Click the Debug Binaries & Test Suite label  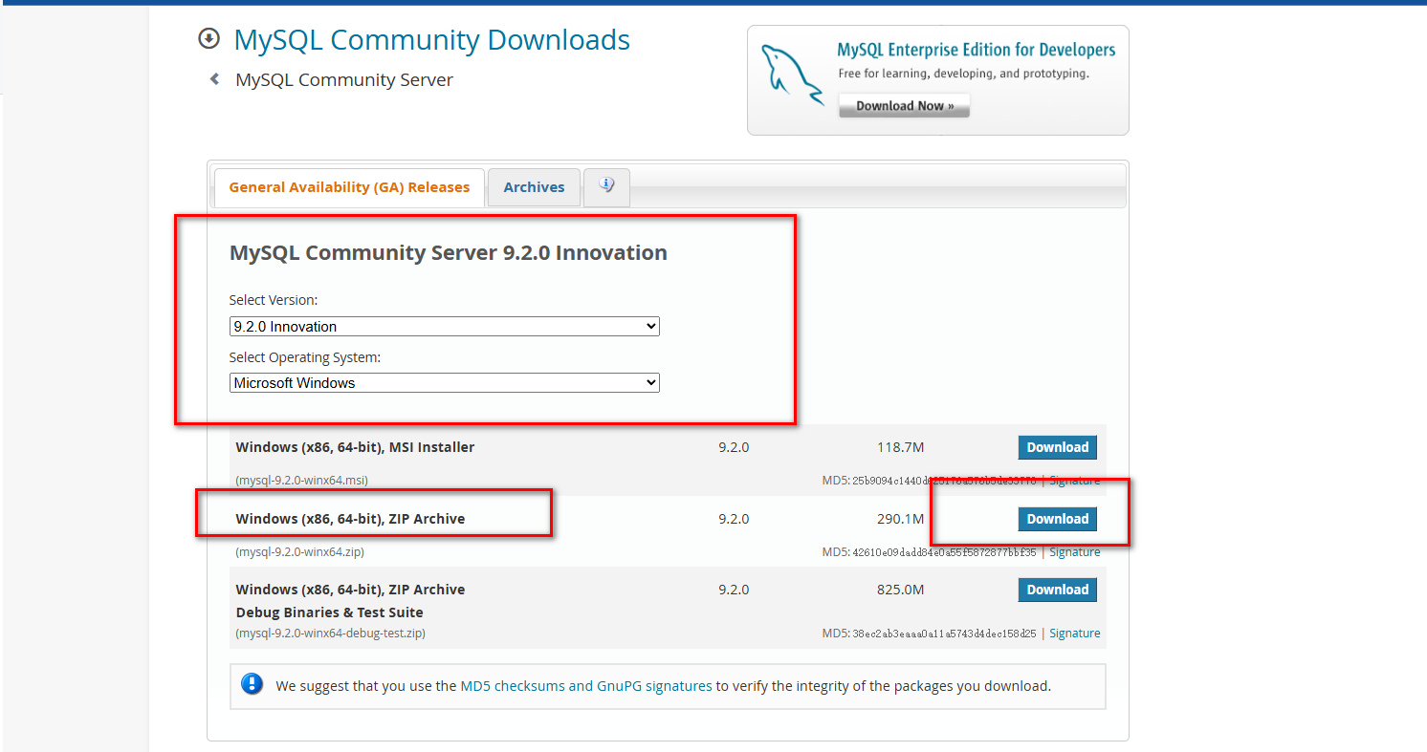pyautogui.click(x=329, y=612)
